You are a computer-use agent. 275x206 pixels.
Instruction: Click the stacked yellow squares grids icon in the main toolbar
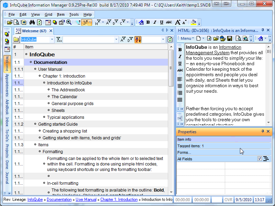point(55,22)
